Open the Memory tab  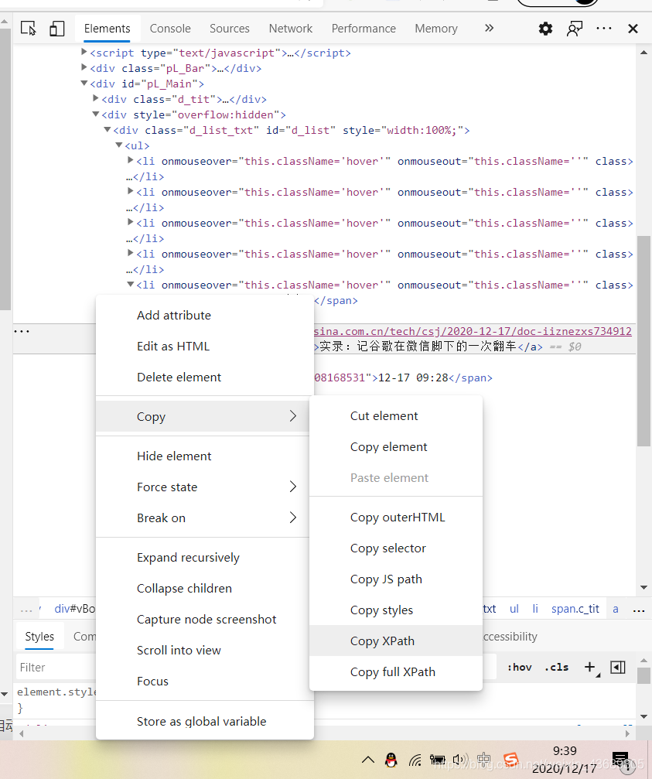pos(436,29)
